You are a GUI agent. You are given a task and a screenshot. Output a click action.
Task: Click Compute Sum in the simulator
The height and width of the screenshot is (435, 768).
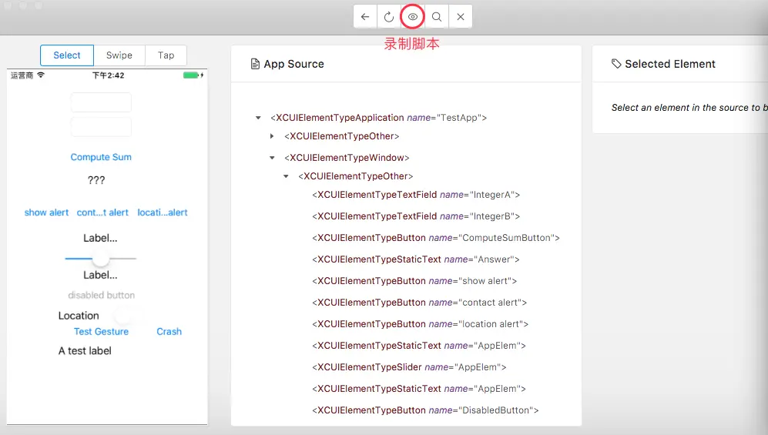[x=101, y=157]
